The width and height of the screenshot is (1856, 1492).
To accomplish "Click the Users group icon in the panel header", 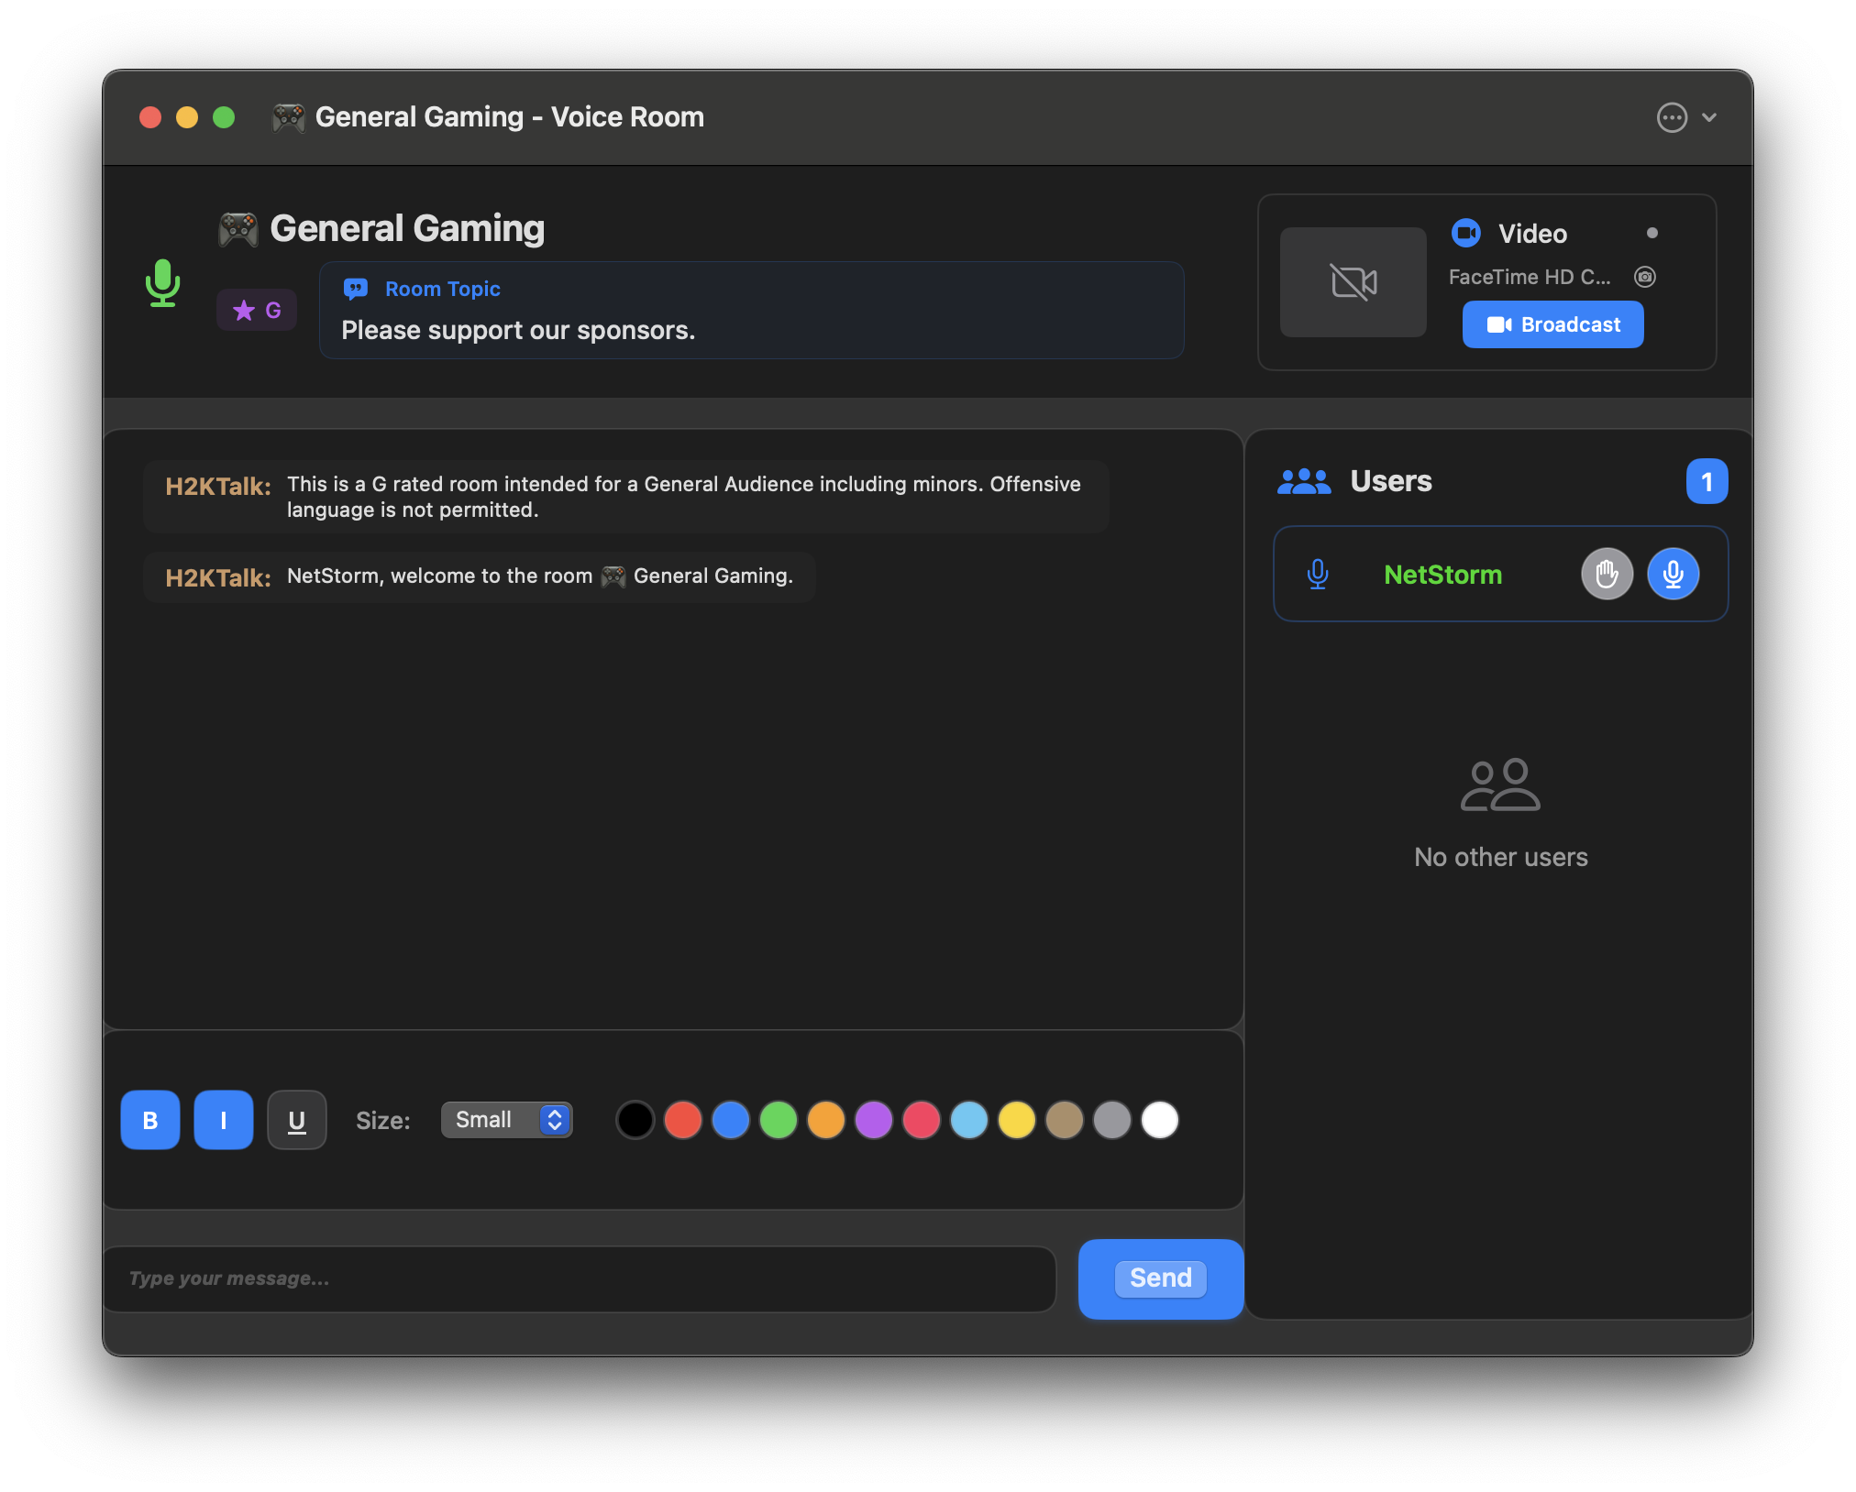I will pyautogui.click(x=1304, y=481).
